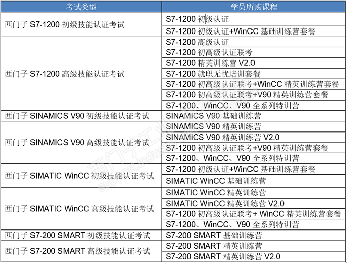Select 西门子 SIMATIC WinCC 初级技能认证考试 cell
Screen dimensions: 347x263
coord(81,176)
